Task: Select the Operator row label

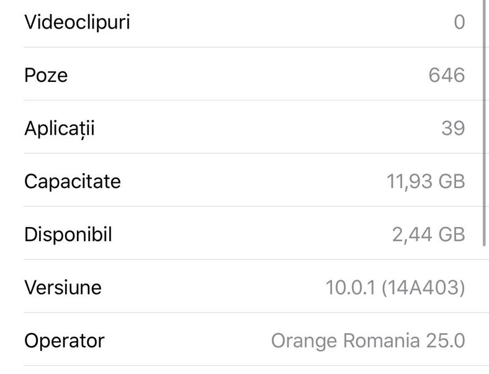Action: (x=64, y=341)
